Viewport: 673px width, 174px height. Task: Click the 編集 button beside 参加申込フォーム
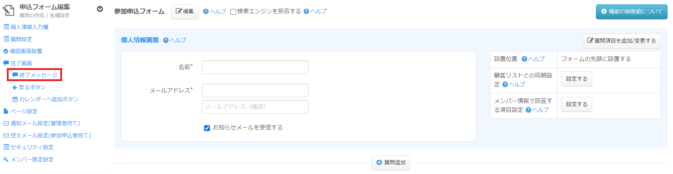[x=185, y=11]
